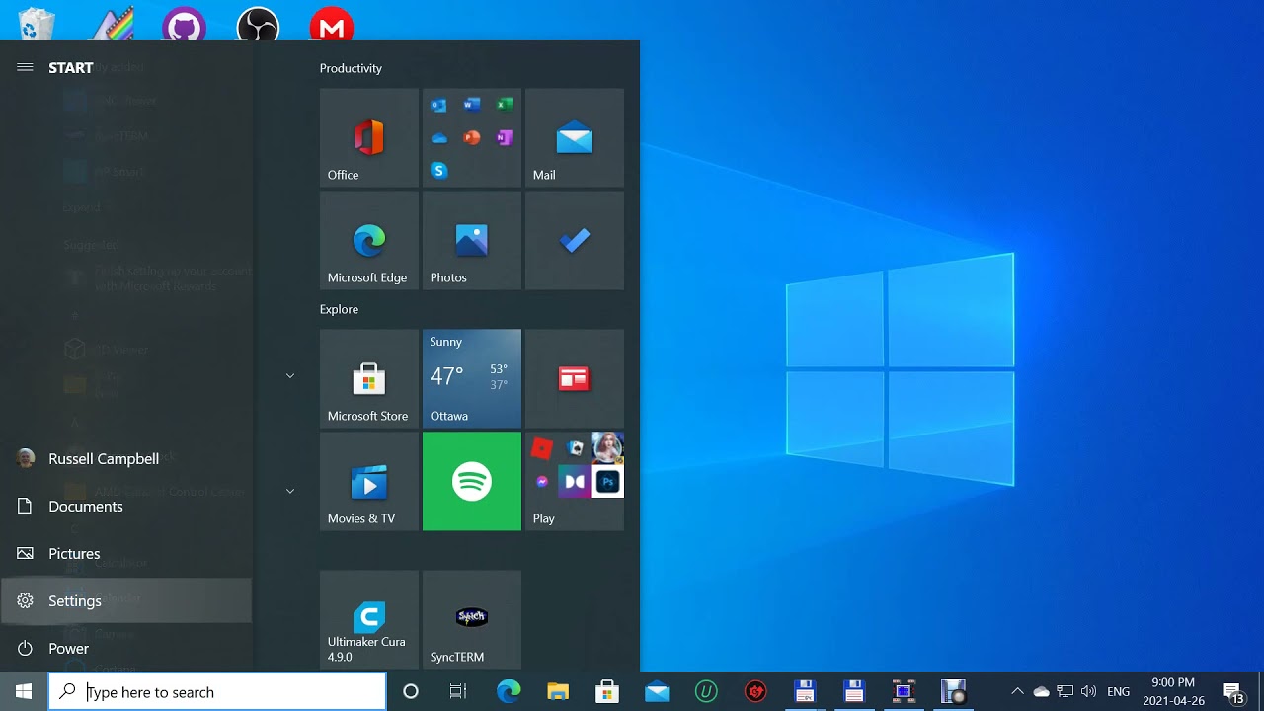Screen dimensions: 1264x711
Task: Open the Play folder tile
Action: 575,482
